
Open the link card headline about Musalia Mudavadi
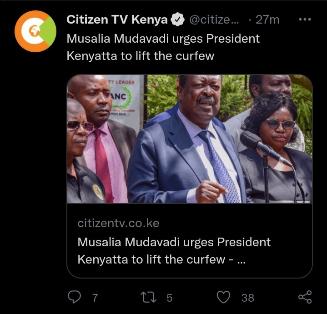point(174,251)
